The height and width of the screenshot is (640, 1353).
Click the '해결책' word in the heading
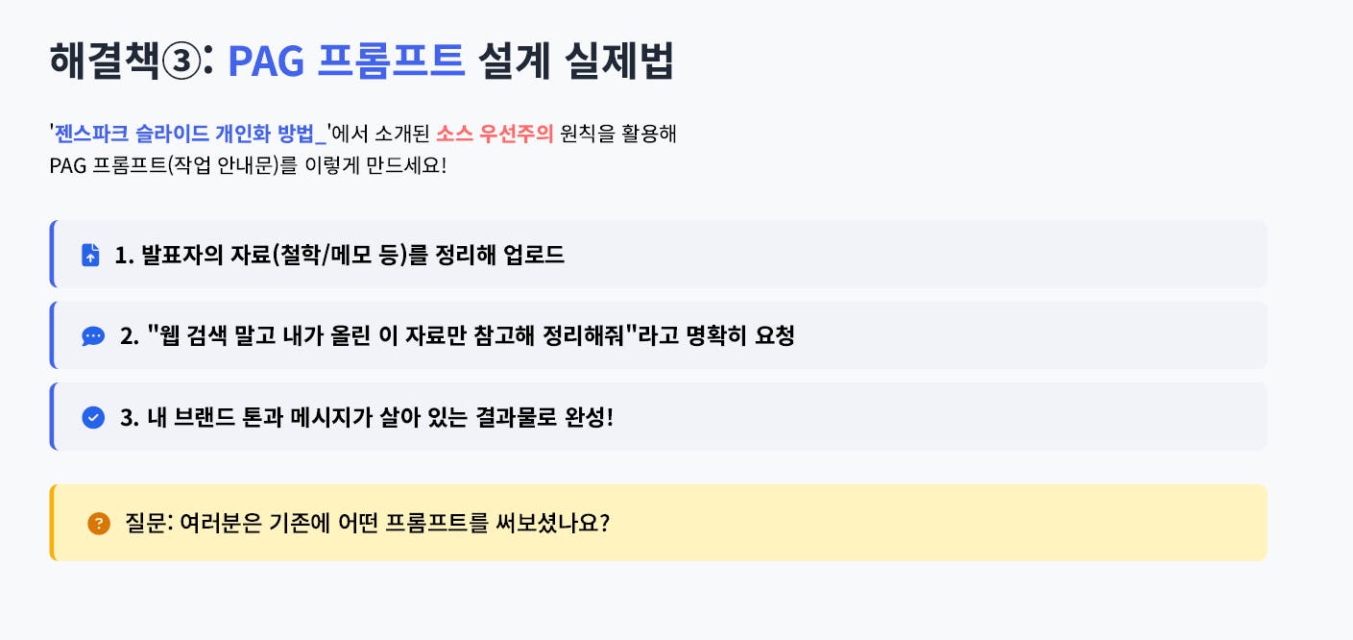pyautogui.click(x=104, y=62)
